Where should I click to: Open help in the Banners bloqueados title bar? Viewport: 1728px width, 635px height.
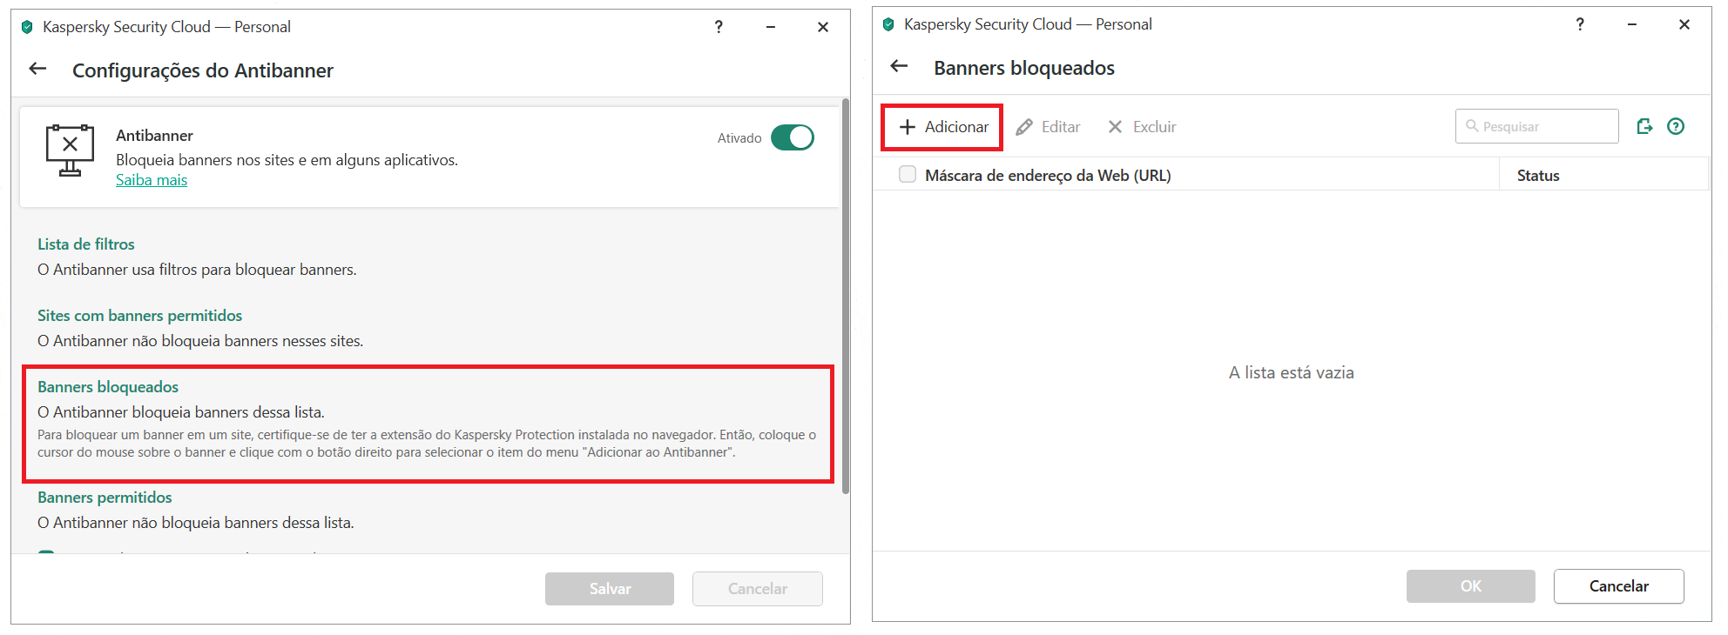pyautogui.click(x=1580, y=24)
